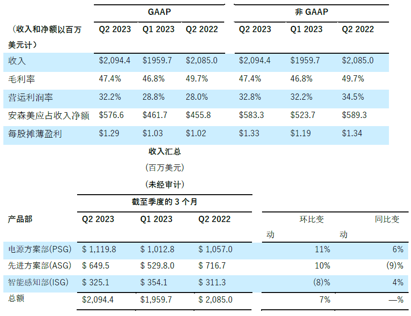Select the PSG year-over-year change '6%'
This screenshot has height=316, width=411.
(x=398, y=249)
